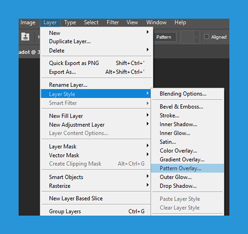Open the Image menu
The height and width of the screenshot is (234, 248).
pyautogui.click(x=28, y=22)
